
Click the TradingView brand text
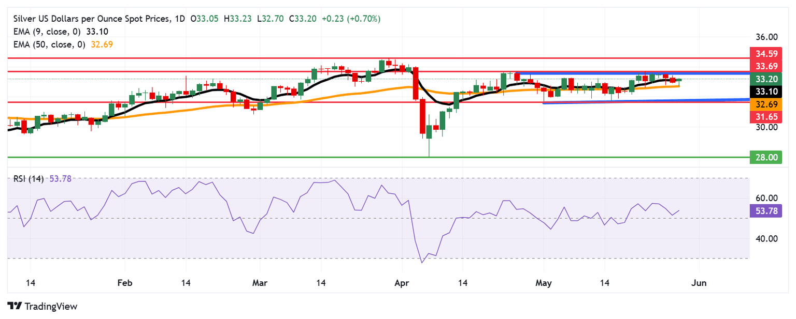[x=50, y=307]
